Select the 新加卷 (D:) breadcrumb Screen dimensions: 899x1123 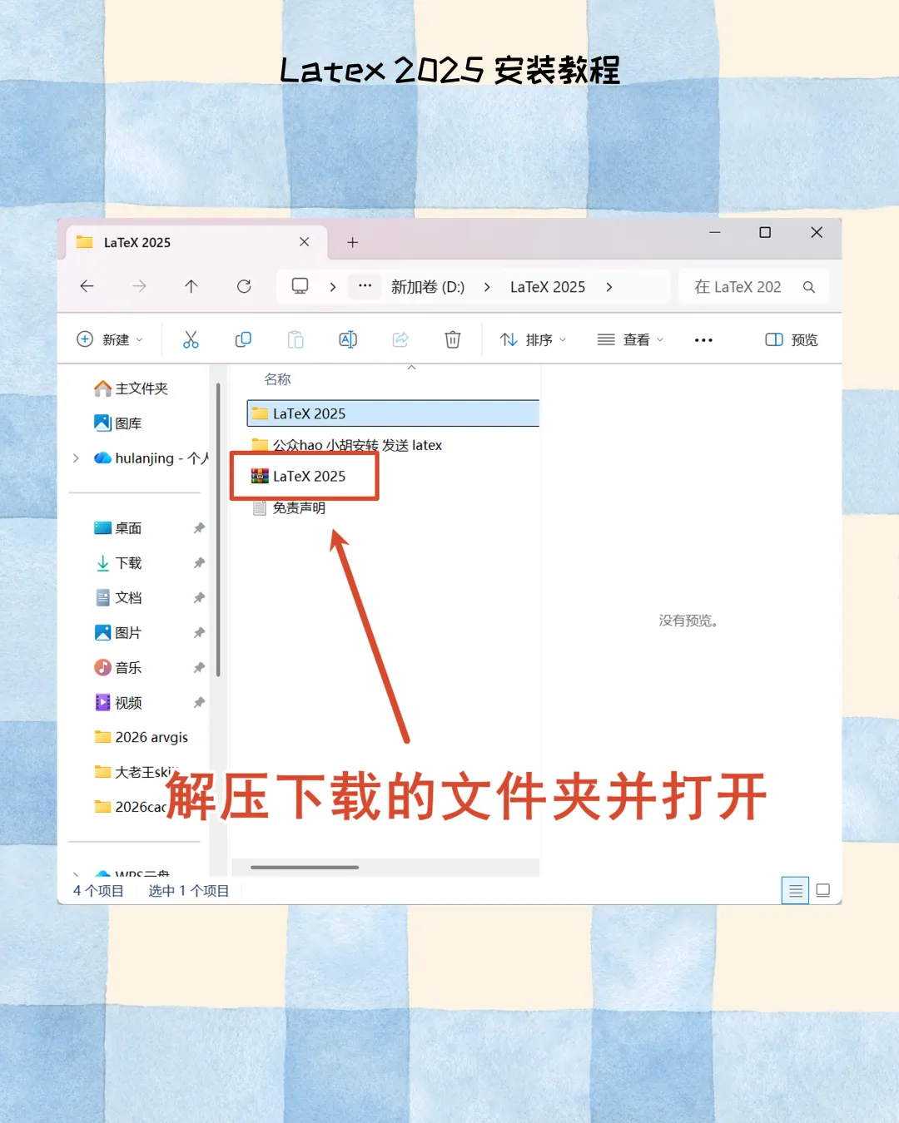click(x=428, y=287)
